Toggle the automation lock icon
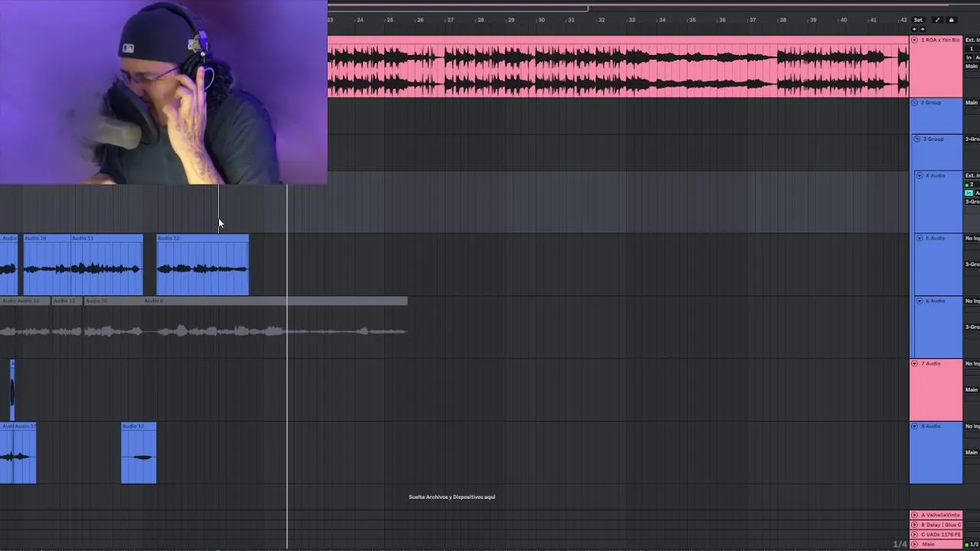This screenshot has width=980, height=551. [952, 20]
